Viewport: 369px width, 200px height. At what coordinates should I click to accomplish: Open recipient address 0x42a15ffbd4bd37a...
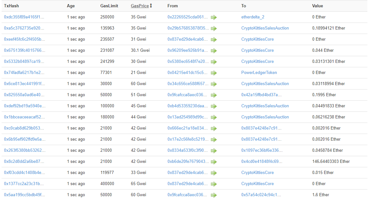pyautogui.click(x=261, y=95)
